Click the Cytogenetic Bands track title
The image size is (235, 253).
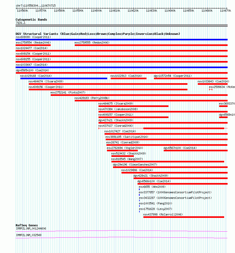pos(31,20)
